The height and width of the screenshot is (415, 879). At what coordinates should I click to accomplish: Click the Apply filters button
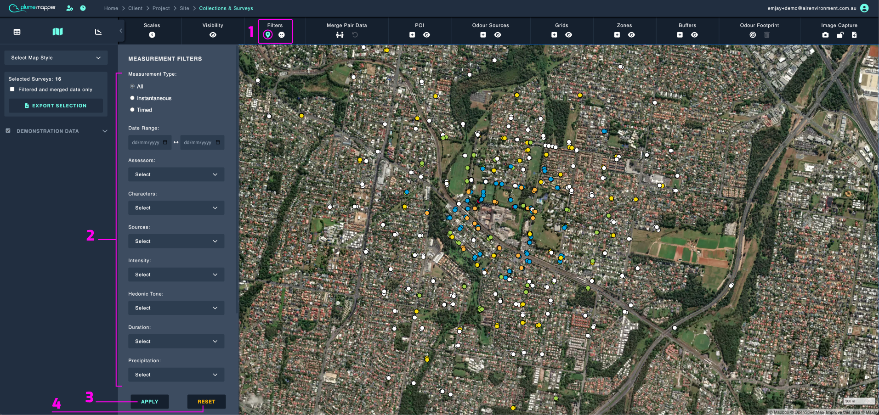tap(149, 402)
